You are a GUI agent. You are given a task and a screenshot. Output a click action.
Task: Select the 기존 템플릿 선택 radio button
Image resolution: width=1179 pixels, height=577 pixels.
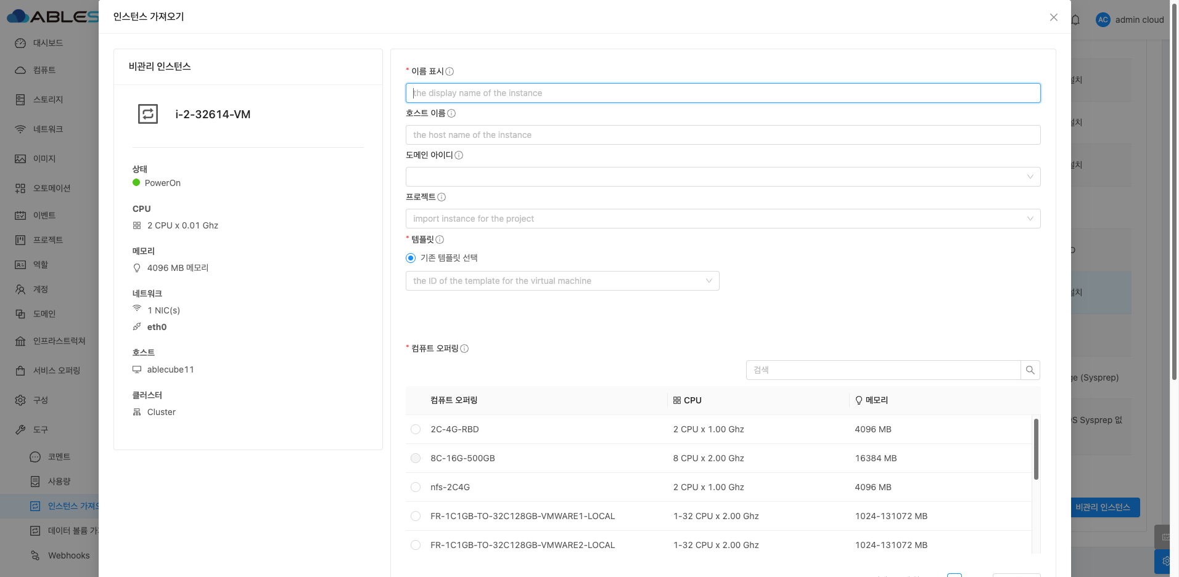(x=411, y=258)
